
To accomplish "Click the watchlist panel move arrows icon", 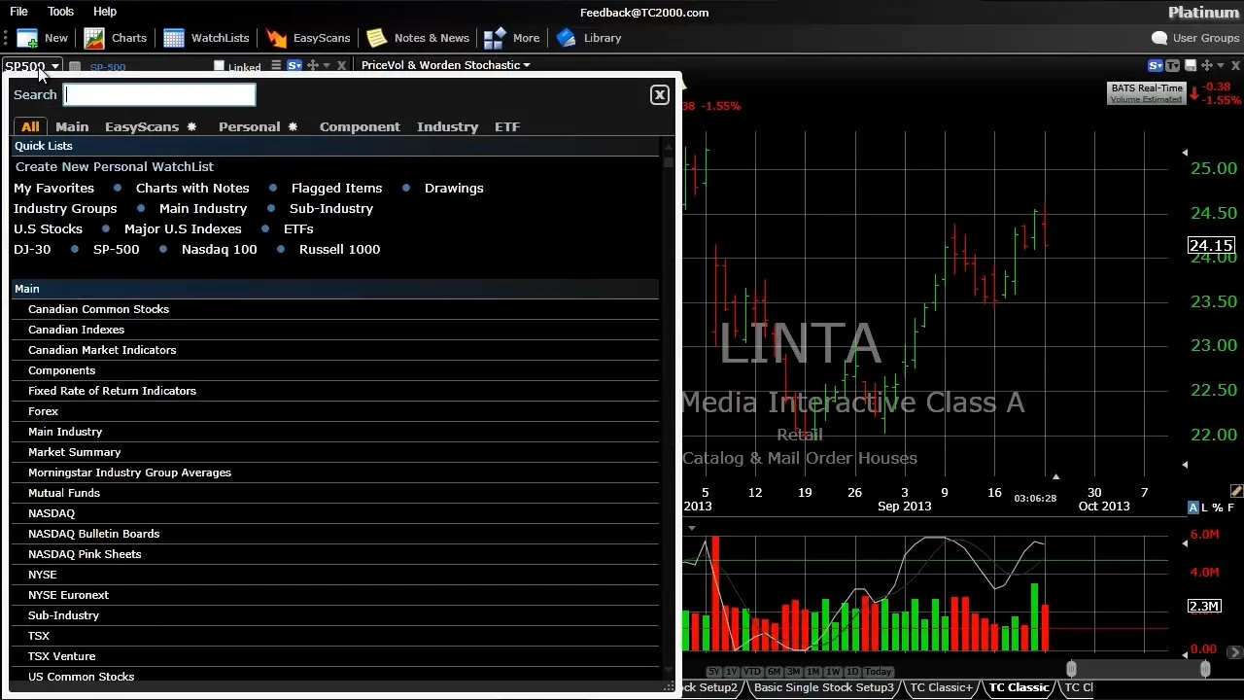I will [313, 65].
